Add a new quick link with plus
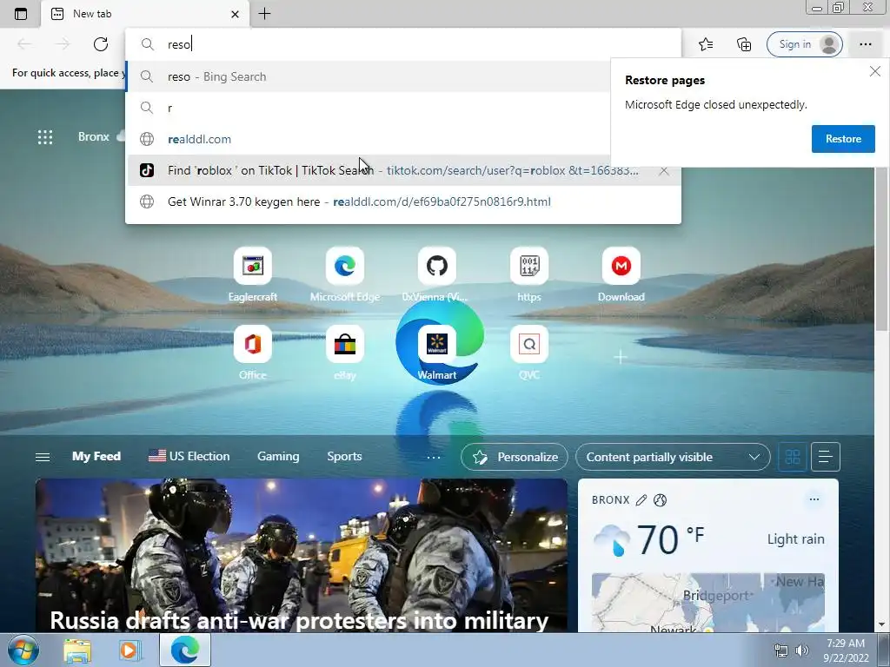 pos(621,357)
